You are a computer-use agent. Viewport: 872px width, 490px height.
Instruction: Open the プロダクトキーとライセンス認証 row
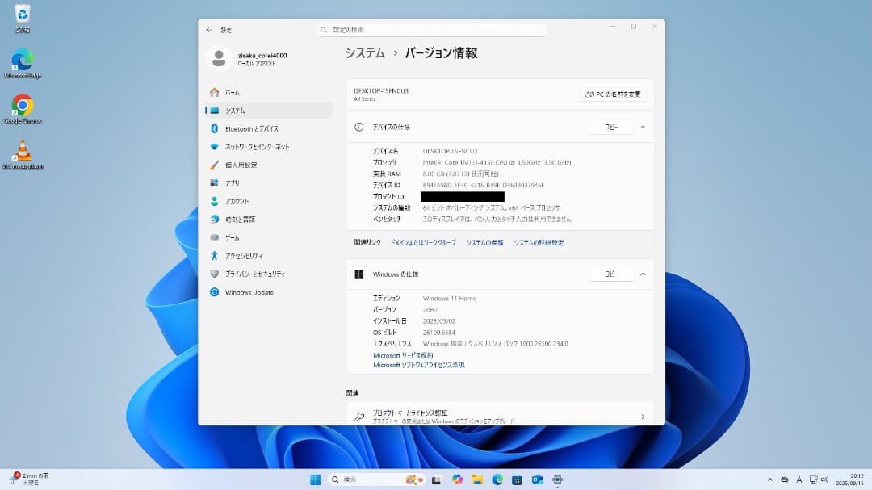[500, 416]
